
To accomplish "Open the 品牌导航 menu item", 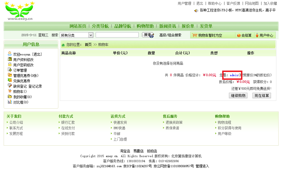I will tap(123, 26).
